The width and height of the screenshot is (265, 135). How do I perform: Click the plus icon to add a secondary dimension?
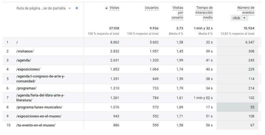tap(77, 8)
